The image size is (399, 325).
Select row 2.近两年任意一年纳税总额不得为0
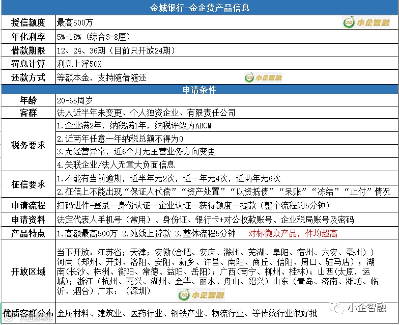click(227, 139)
